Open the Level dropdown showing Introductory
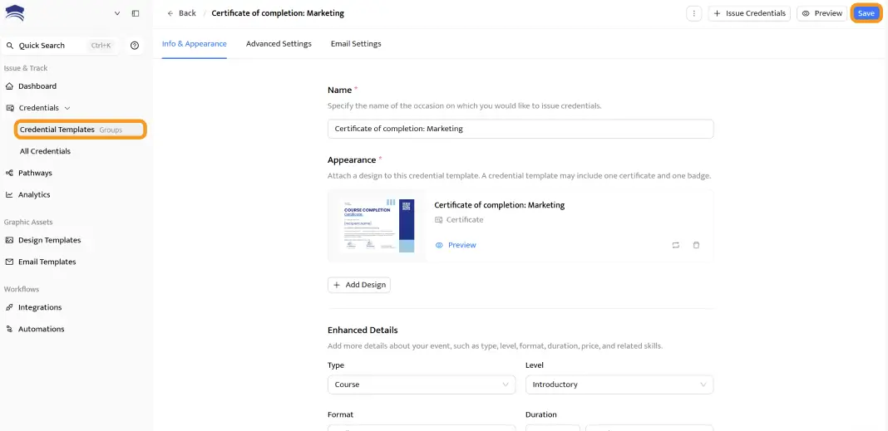Viewport: 888px width, 431px height. (x=619, y=384)
